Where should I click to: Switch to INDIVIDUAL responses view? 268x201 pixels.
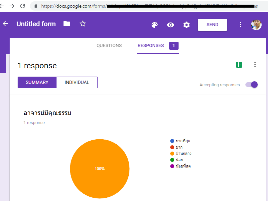77,83
